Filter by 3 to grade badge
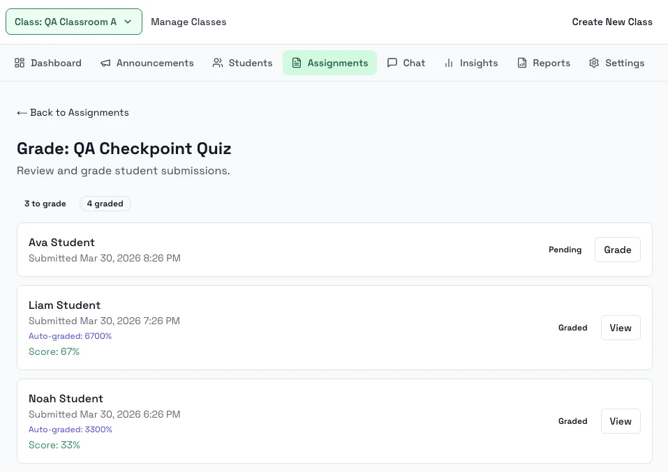The height and width of the screenshot is (472, 668). click(45, 204)
